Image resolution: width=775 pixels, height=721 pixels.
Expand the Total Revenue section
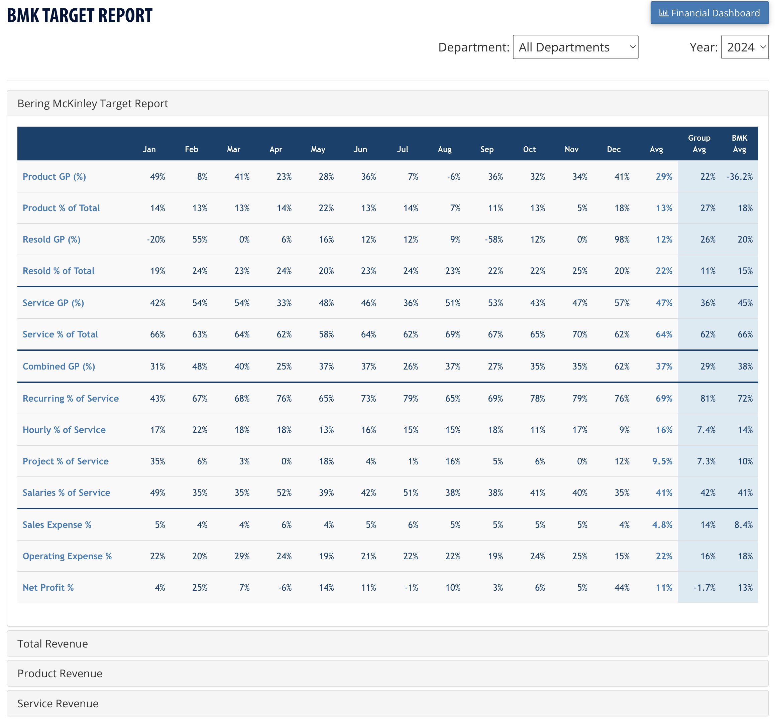point(387,643)
